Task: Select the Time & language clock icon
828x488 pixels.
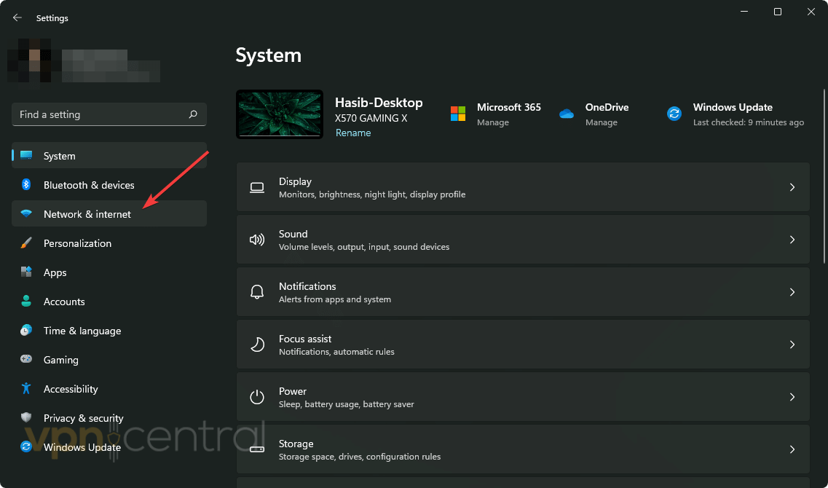Action: 27,331
